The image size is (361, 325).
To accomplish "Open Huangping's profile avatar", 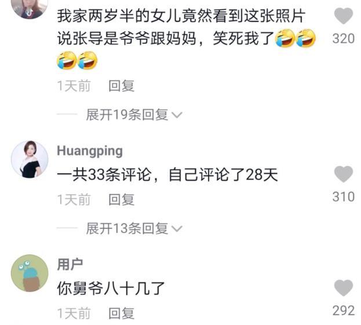I will (30, 159).
